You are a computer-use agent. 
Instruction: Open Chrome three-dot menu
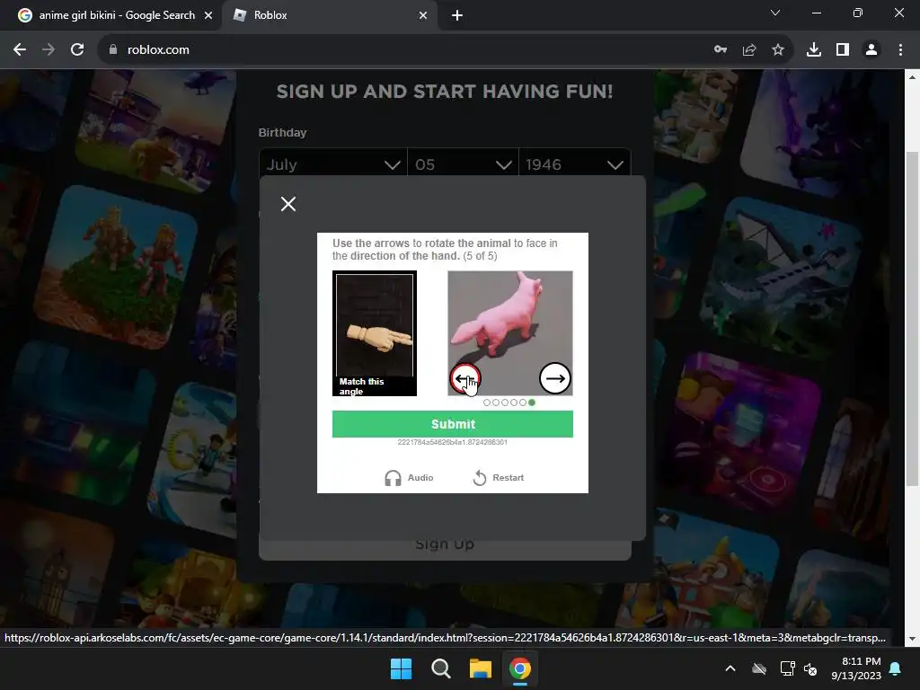900,50
